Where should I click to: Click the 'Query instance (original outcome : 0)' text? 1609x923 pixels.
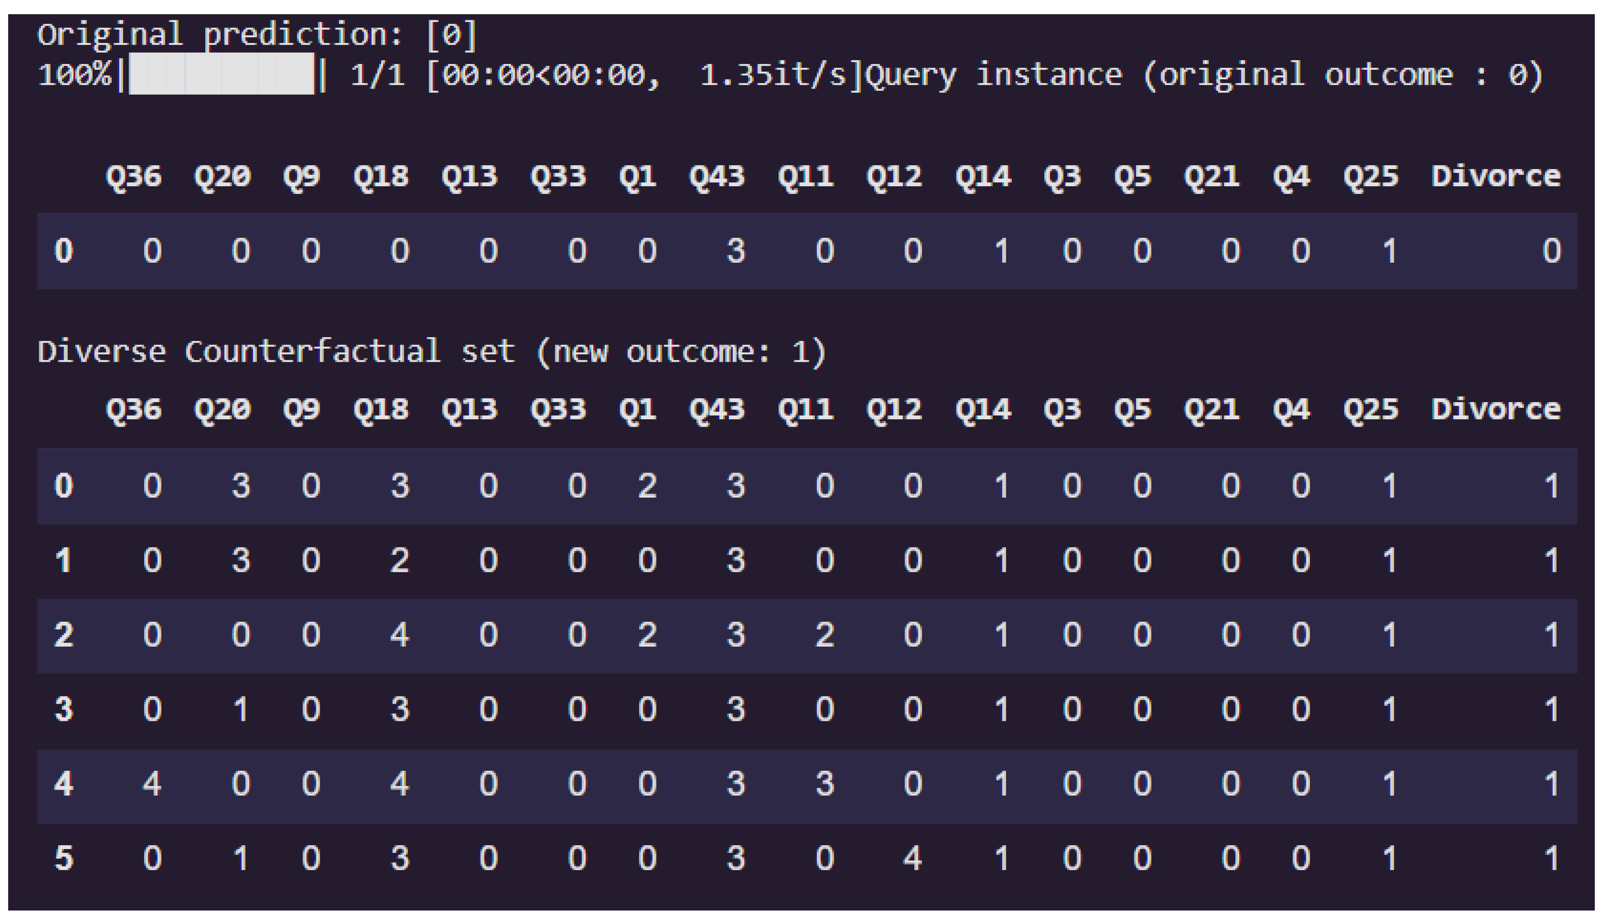pos(1204,75)
